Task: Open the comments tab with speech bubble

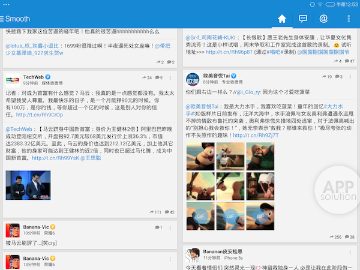Action: 304,19
